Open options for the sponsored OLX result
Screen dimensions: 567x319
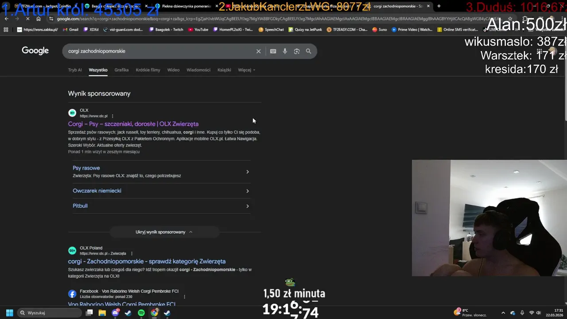(113, 116)
